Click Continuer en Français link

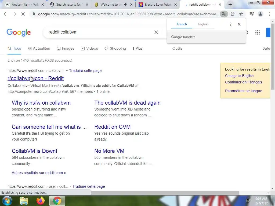click(x=243, y=82)
